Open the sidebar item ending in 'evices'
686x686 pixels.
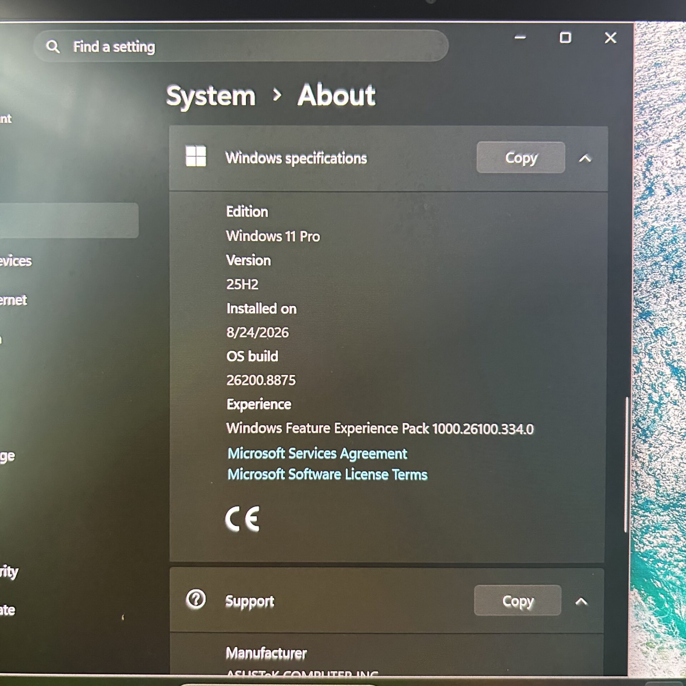(16, 261)
